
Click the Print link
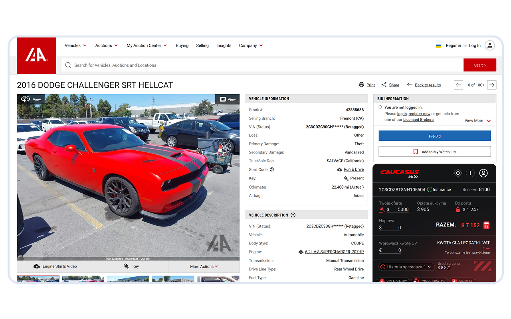coord(370,85)
